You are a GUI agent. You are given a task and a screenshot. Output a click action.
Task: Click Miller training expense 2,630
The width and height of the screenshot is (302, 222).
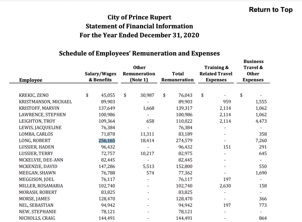point(225,186)
